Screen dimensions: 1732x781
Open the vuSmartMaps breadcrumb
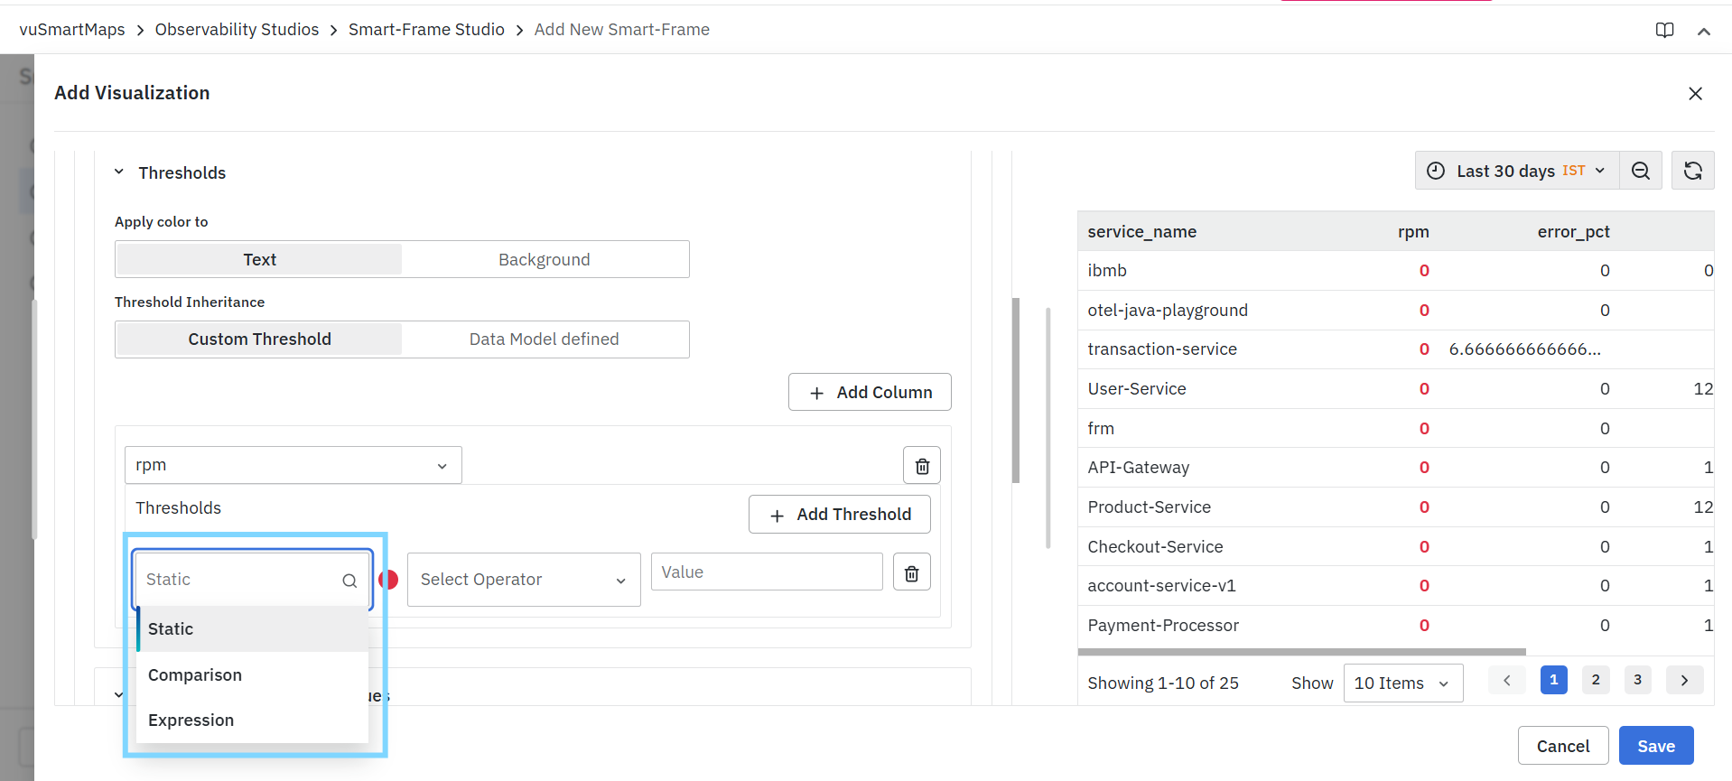click(72, 30)
